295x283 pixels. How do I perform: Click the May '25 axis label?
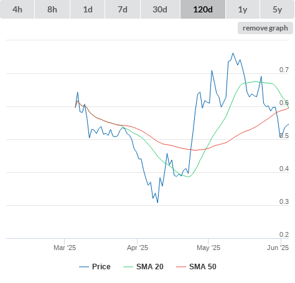208,248
